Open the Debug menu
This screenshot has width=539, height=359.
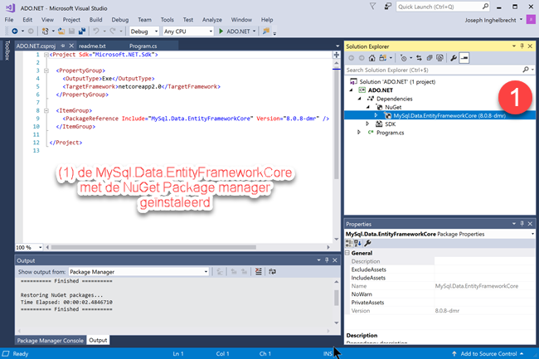pyautogui.click(x=120, y=20)
